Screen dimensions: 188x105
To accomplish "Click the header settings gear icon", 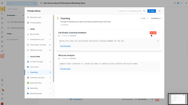I will (178, 3).
